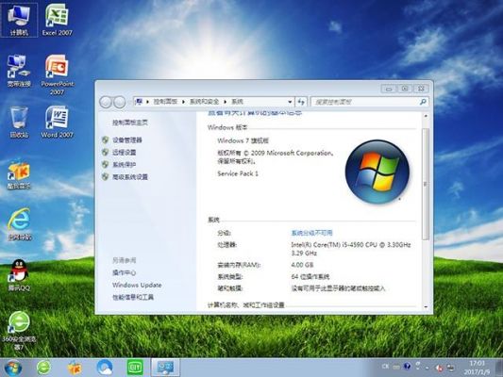Minimize the System window
Viewport: 503px width, 377px height.
[389, 89]
